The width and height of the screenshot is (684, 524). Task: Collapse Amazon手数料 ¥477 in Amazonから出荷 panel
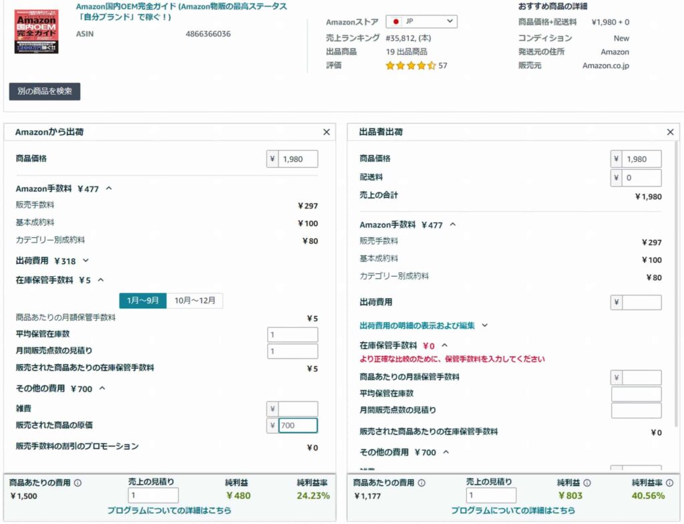tap(109, 188)
